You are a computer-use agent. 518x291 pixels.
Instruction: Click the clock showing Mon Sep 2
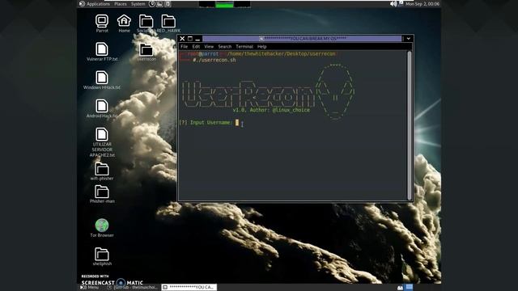(422, 4)
